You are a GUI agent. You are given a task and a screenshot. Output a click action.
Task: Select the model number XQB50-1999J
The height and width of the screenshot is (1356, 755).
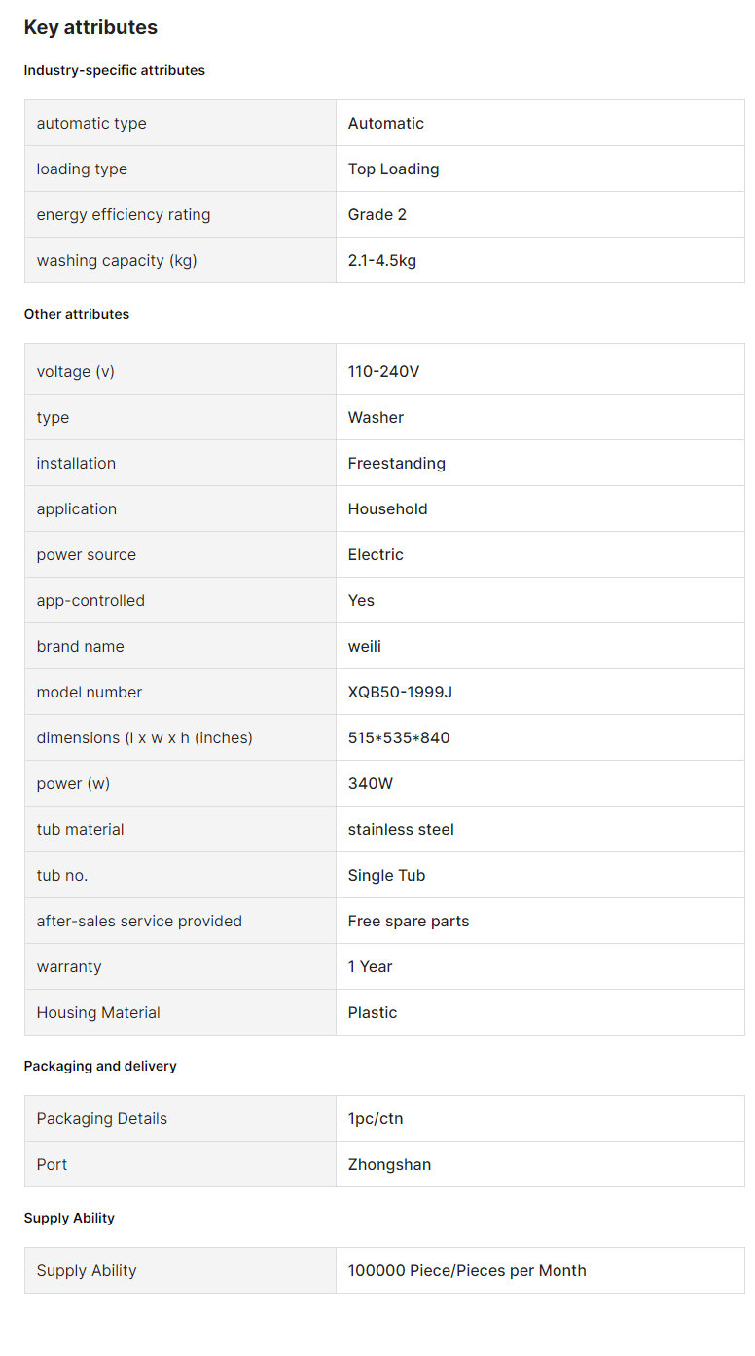click(x=401, y=692)
